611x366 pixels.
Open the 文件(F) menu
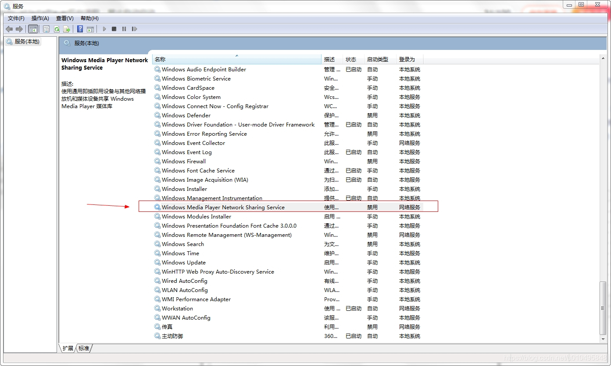(16, 18)
